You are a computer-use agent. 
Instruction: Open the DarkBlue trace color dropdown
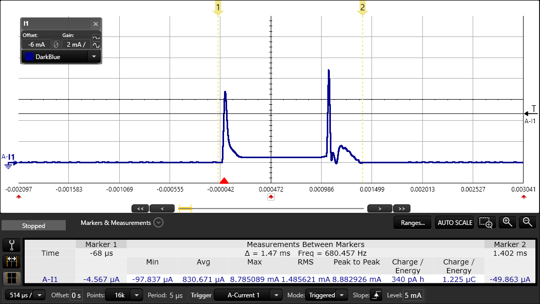click(94, 56)
